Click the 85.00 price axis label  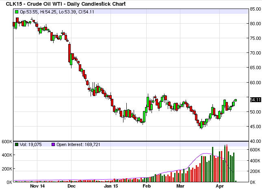tap(256, 9)
